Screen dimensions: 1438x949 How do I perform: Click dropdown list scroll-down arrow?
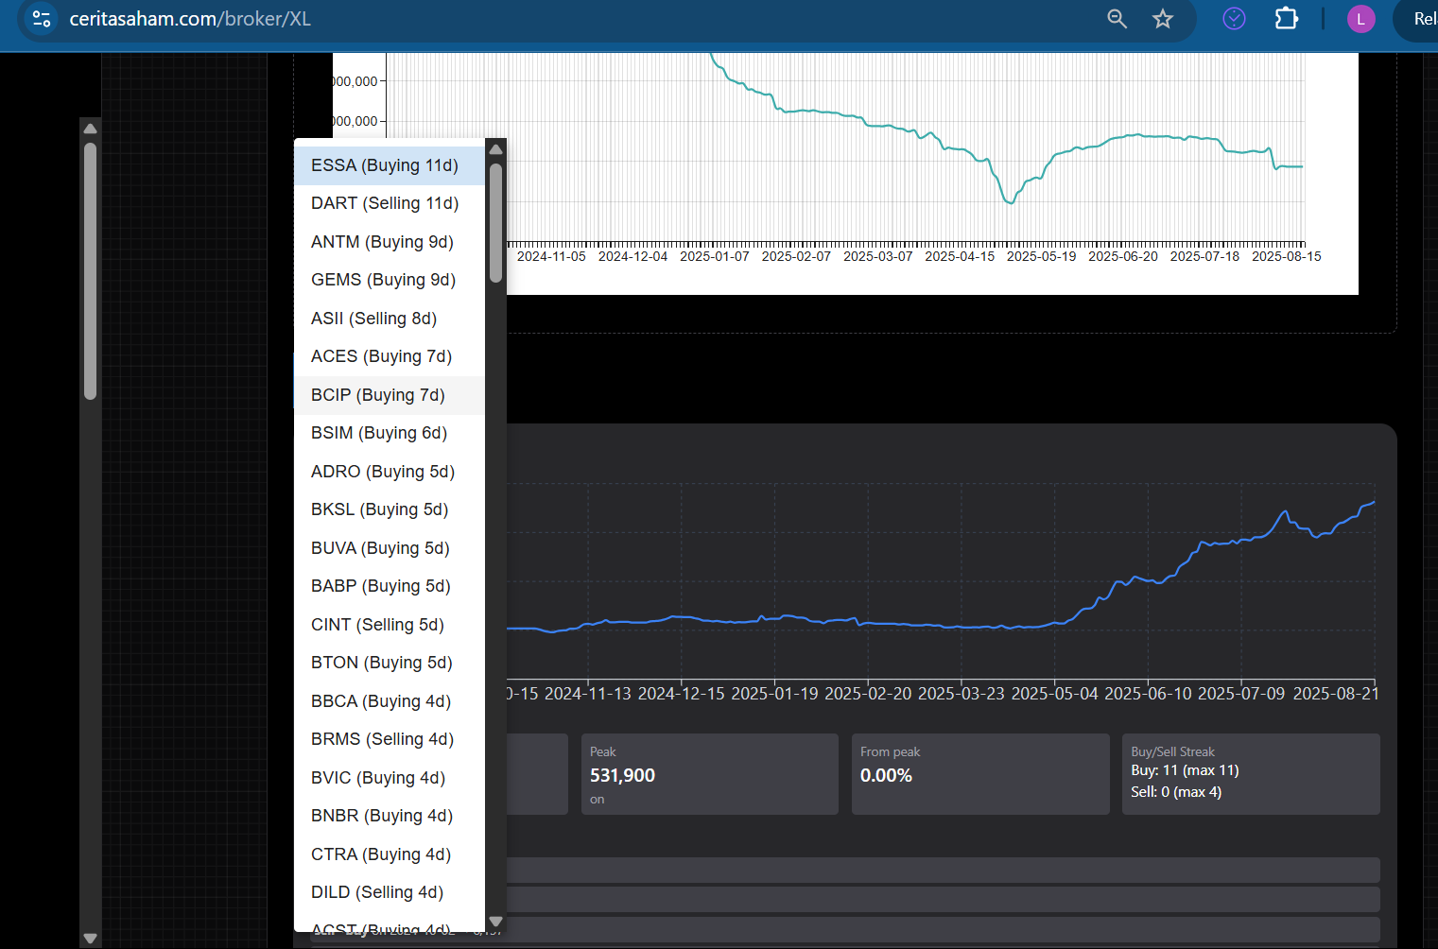click(x=495, y=922)
